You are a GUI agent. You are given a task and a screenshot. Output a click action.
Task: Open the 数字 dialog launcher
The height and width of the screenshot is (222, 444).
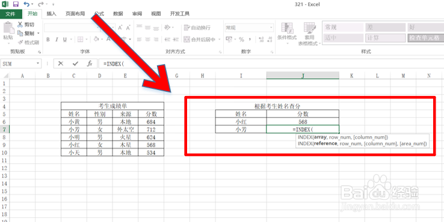(x=272, y=52)
